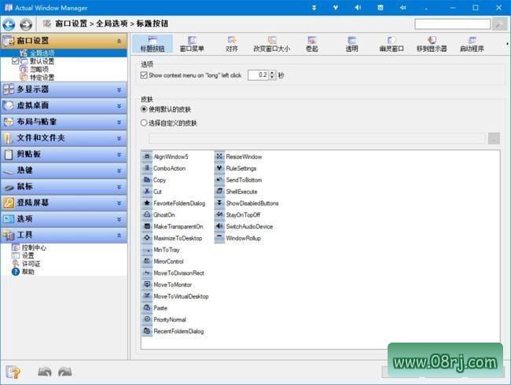Select ShowDisabledButtons icon
This screenshot has width=511, height=385.
[219, 203]
